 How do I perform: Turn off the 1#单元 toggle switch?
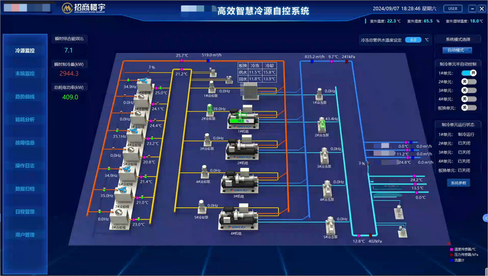[469, 73]
